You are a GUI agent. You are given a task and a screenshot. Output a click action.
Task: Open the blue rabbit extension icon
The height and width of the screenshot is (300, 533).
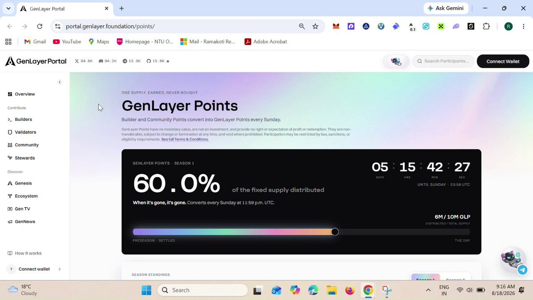pyautogui.click(x=396, y=27)
